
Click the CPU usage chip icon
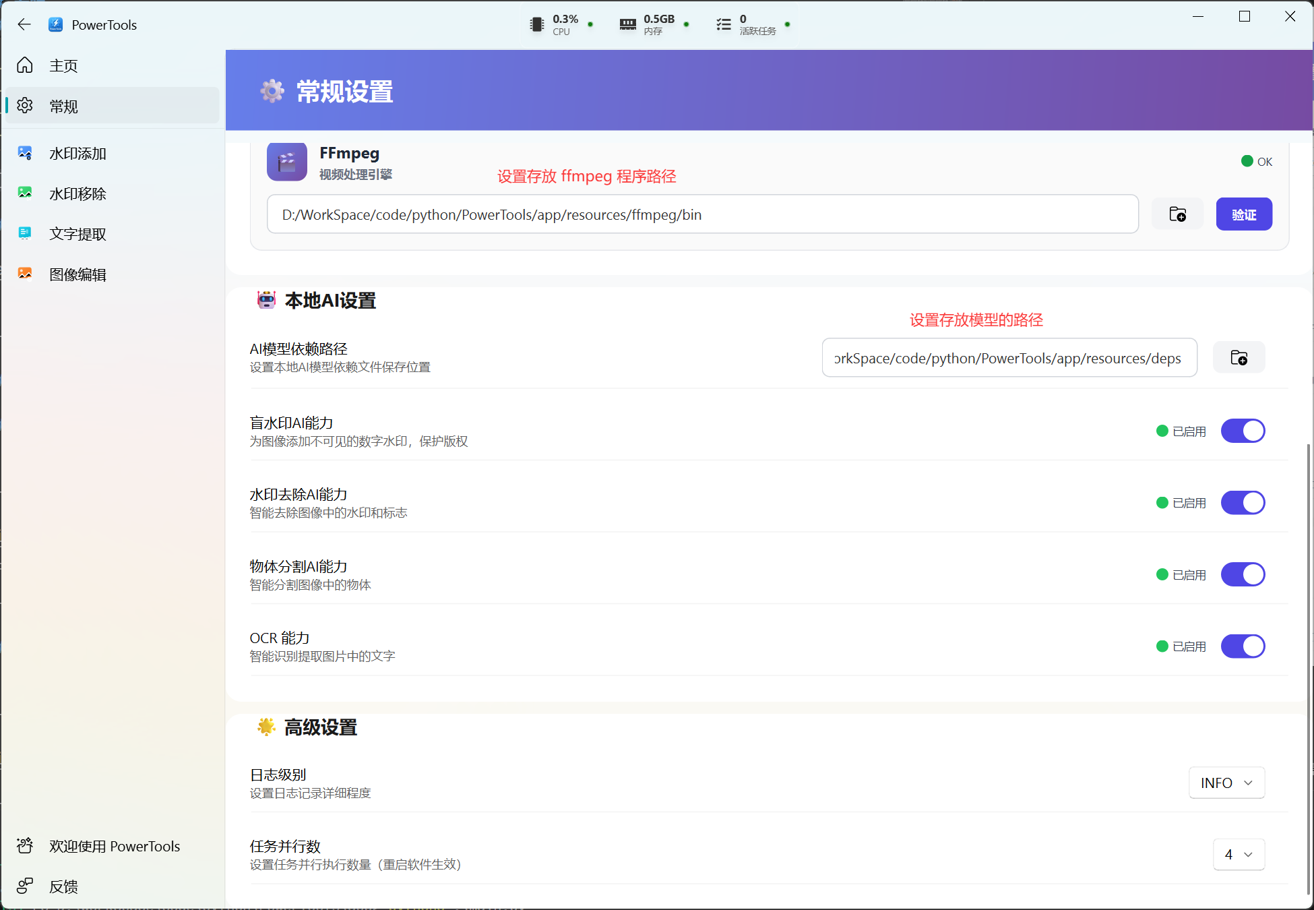click(x=536, y=25)
